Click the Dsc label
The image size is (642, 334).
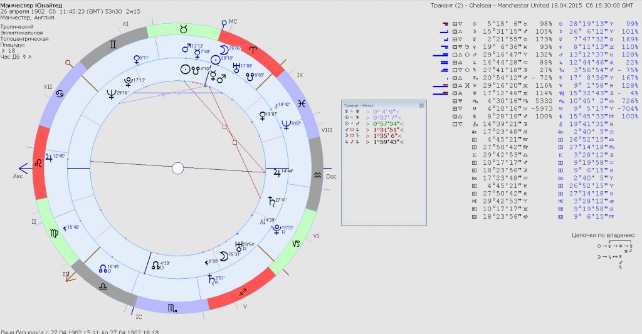(x=331, y=177)
